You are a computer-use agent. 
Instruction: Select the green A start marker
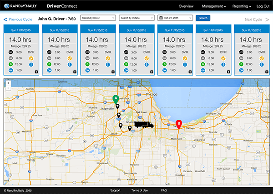[116, 100]
